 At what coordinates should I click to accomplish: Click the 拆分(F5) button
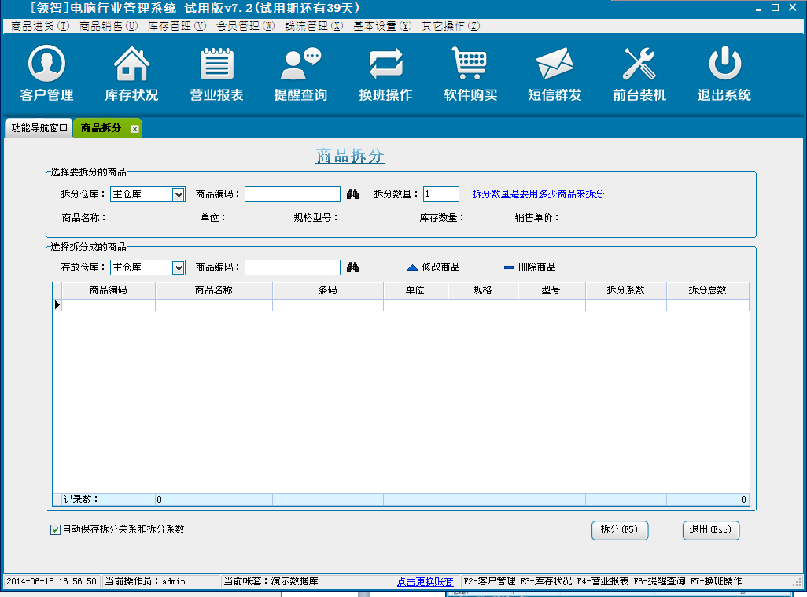(619, 530)
